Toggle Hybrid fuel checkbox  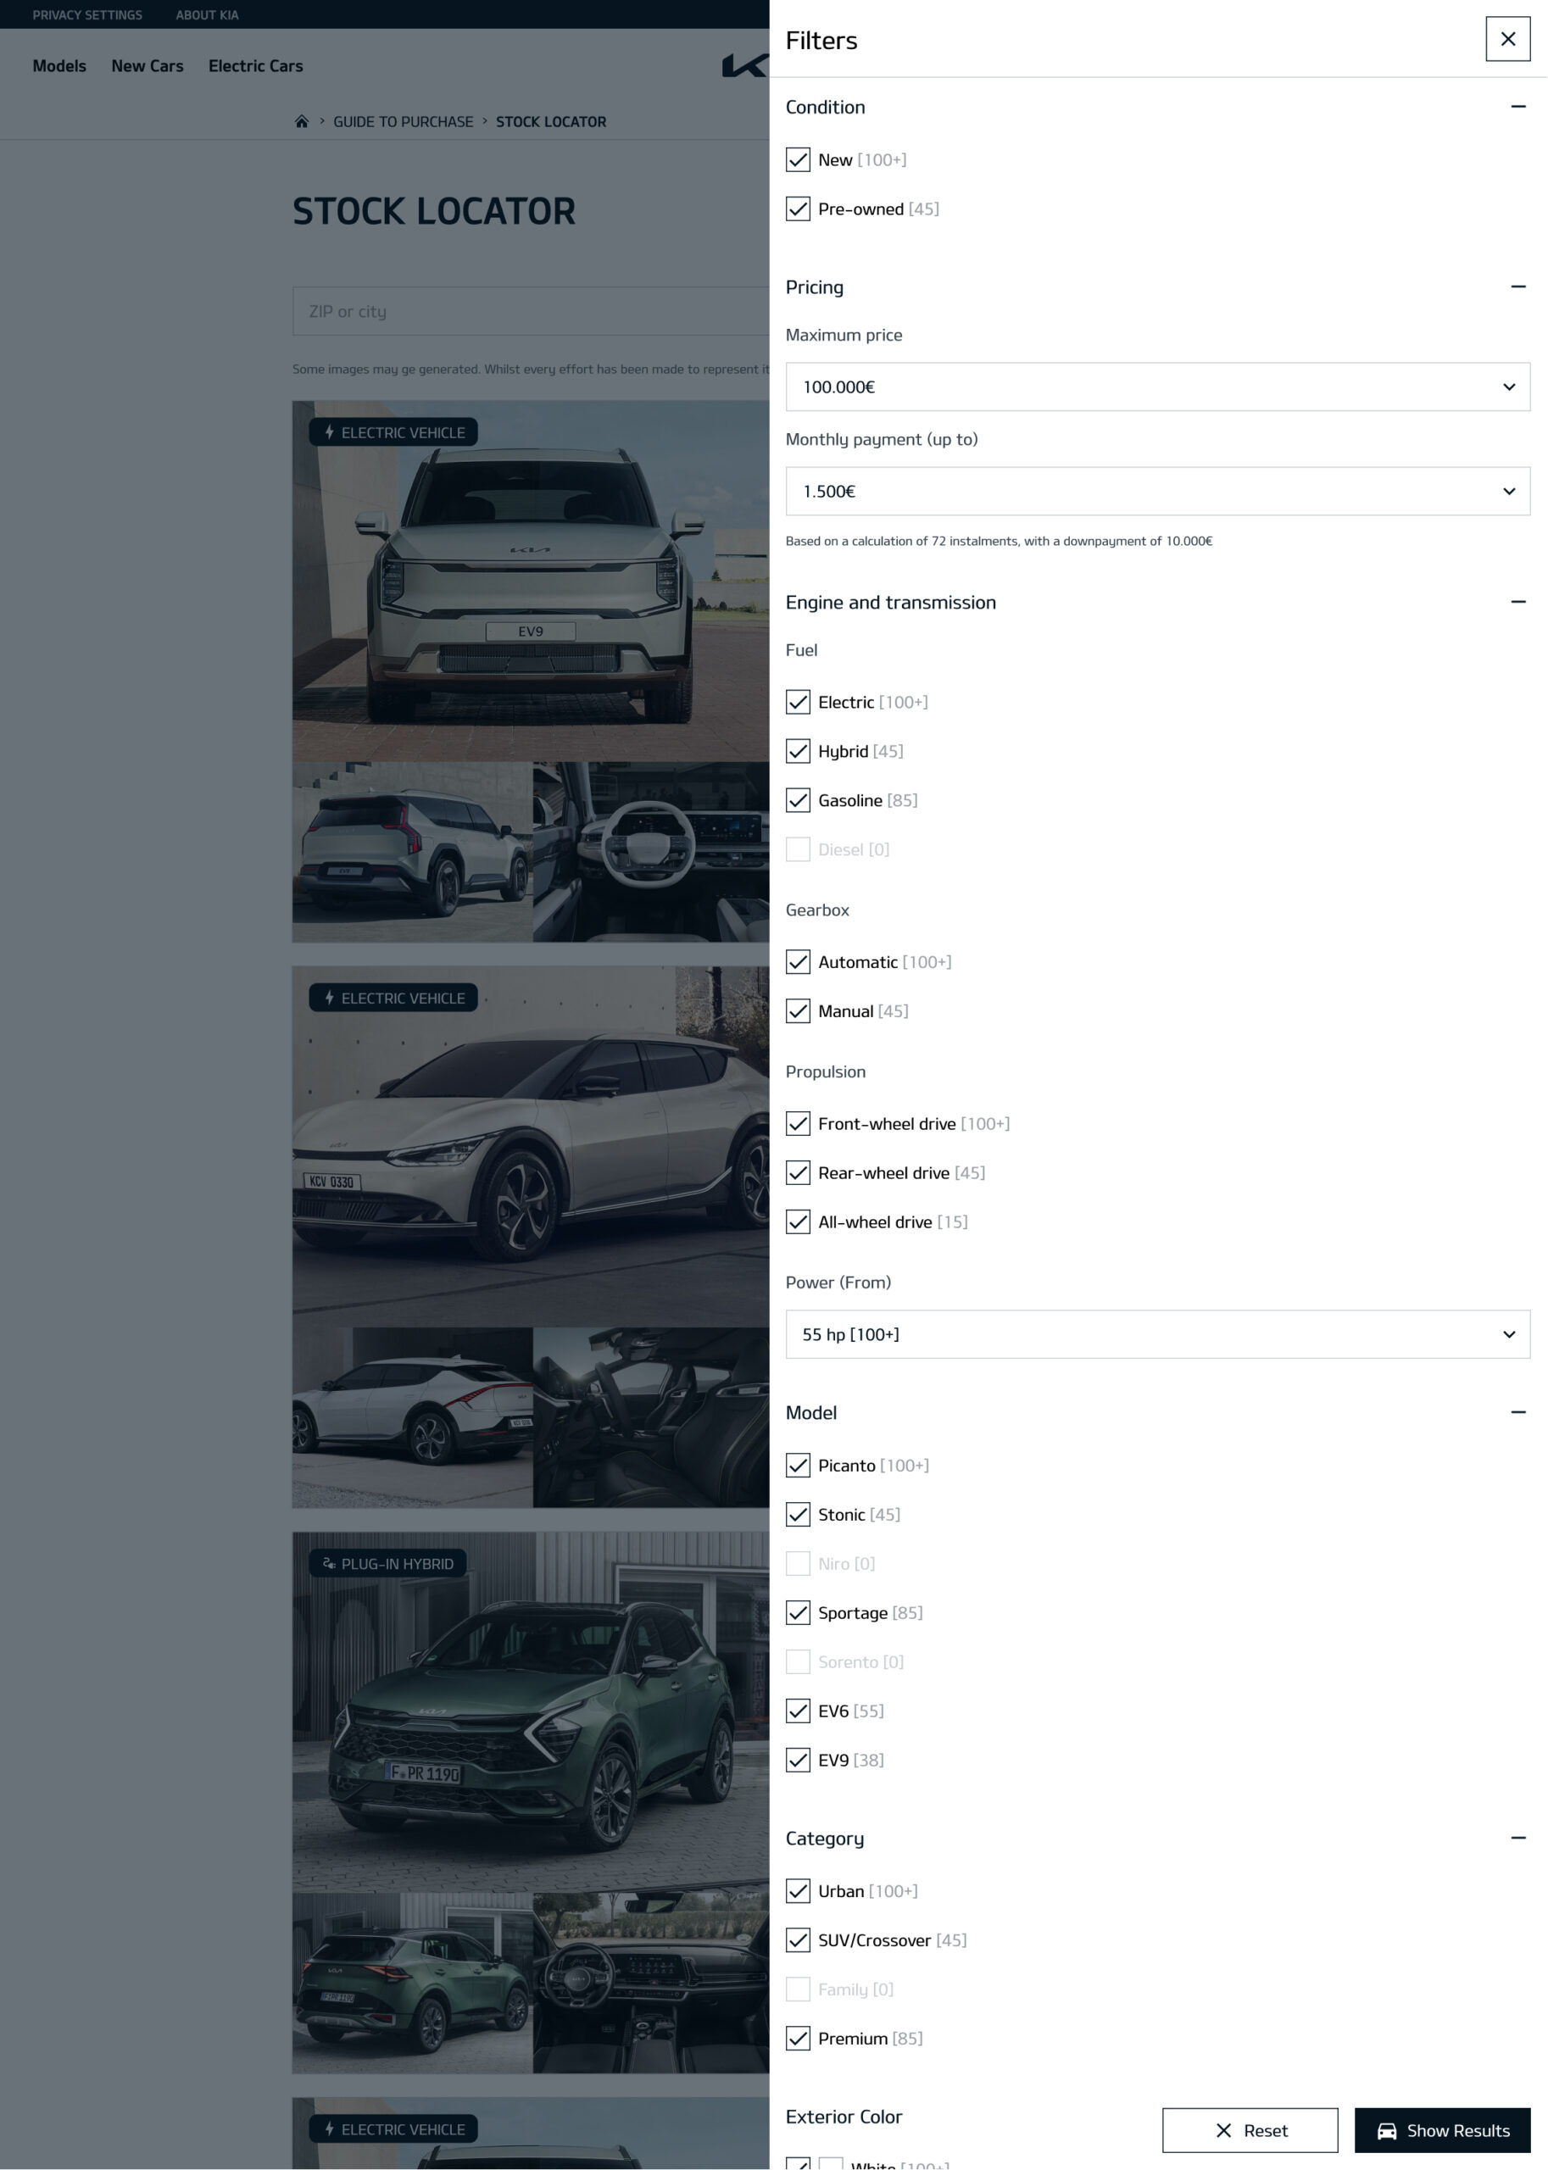point(798,751)
